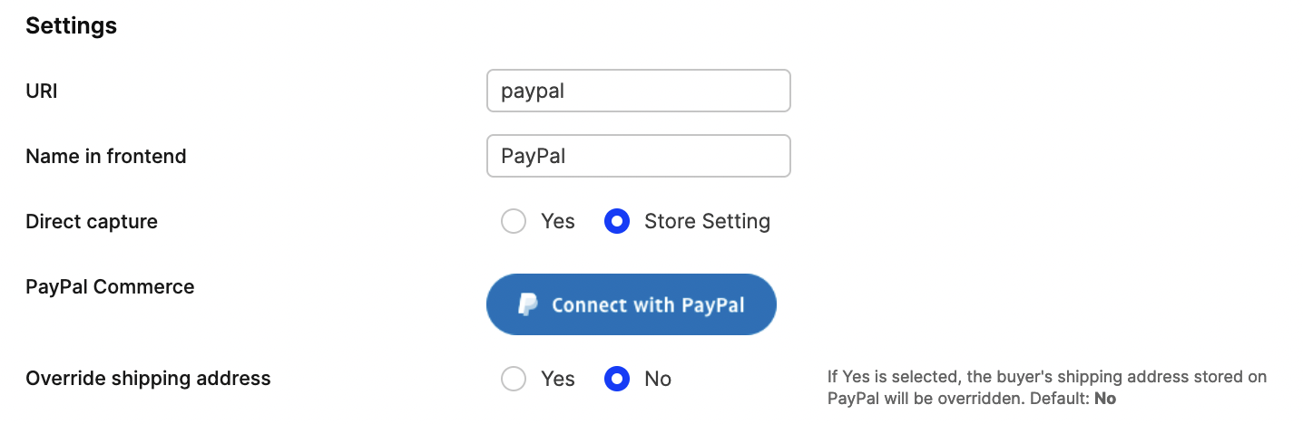Click the PayPal logo icon in the Connect button
The height and width of the screenshot is (424, 1303).
527,304
